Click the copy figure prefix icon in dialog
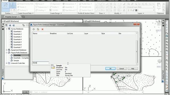Screen dimensions: 170x95 [38, 29]
